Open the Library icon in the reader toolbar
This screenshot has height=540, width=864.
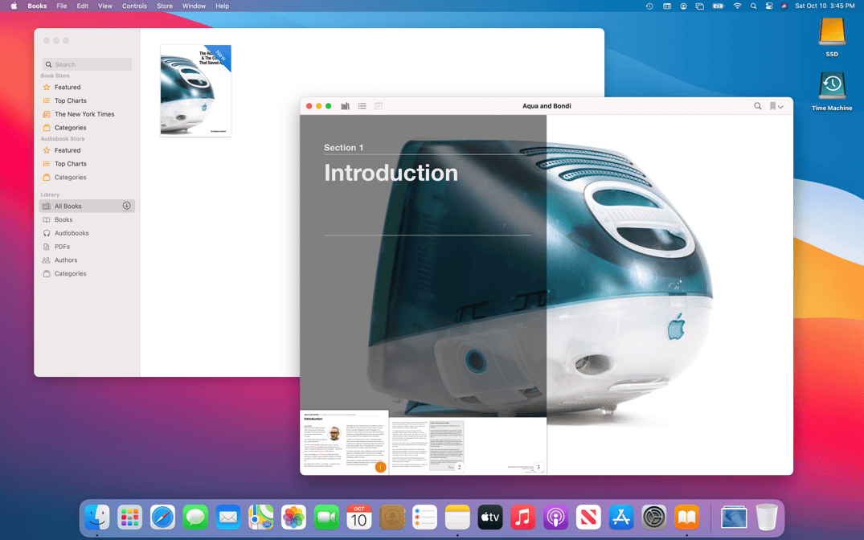click(x=345, y=106)
